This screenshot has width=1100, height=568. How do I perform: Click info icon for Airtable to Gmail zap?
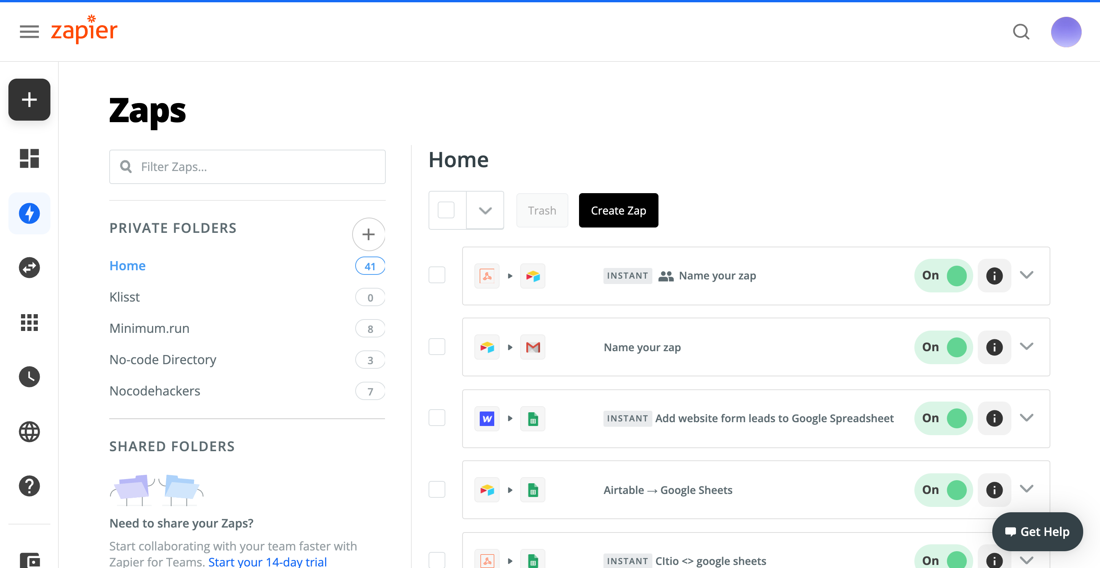(x=994, y=347)
